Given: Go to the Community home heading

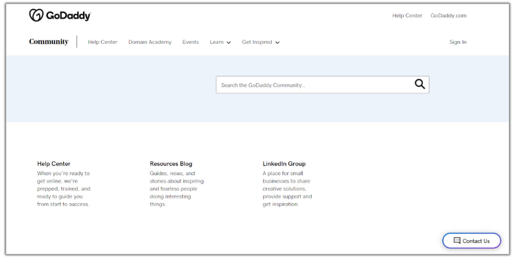Looking at the screenshot, I should pos(49,42).
